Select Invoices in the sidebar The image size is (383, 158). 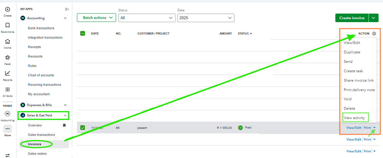click(35, 144)
